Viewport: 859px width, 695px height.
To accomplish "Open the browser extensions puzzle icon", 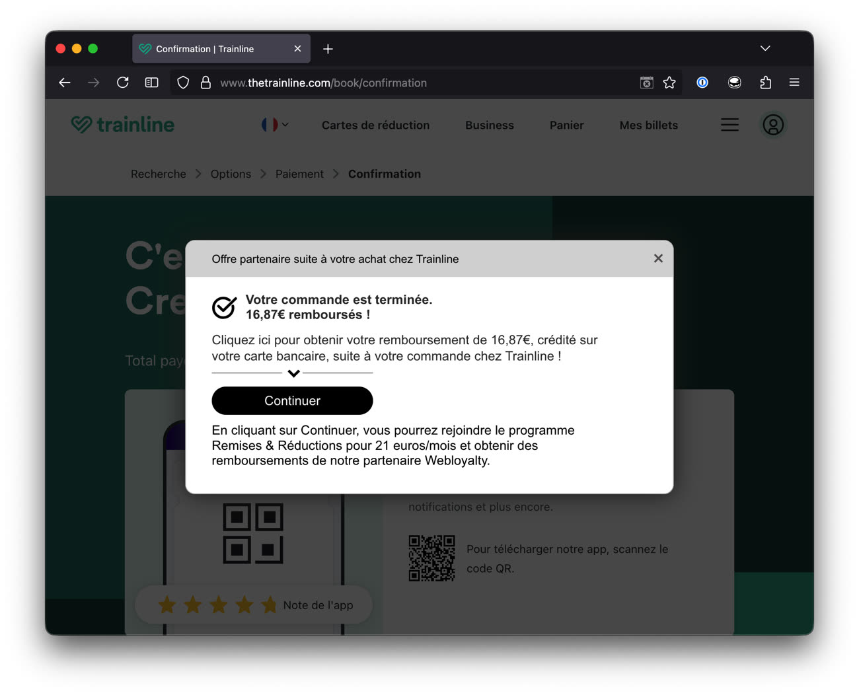I will tap(765, 83).
